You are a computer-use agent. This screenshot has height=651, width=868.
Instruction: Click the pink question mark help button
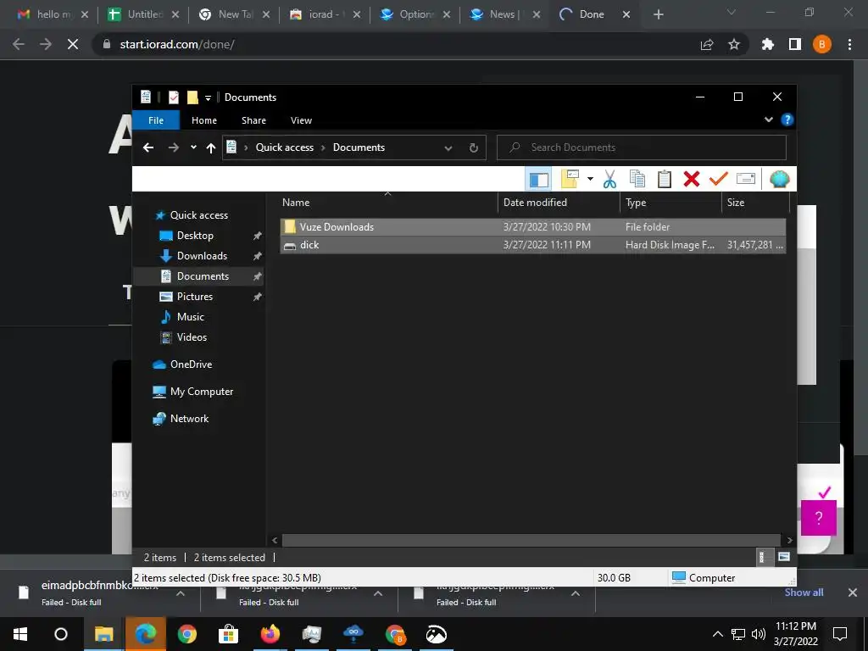(x=819, y=518)
